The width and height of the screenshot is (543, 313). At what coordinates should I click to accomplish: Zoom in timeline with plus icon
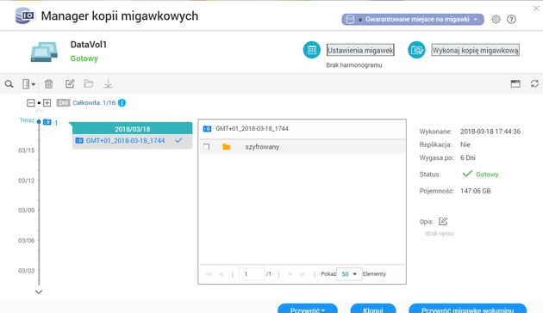click(47, 102)
